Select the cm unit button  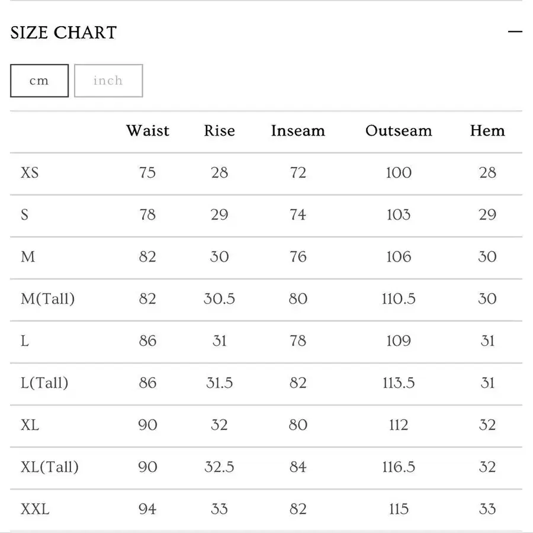coord(40,81)
